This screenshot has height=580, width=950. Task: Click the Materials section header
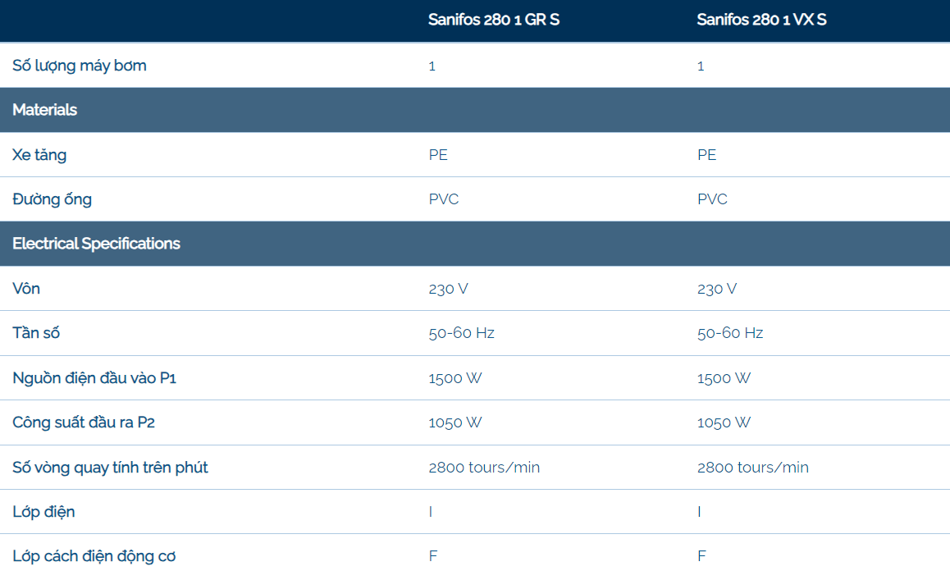point(45,110)
